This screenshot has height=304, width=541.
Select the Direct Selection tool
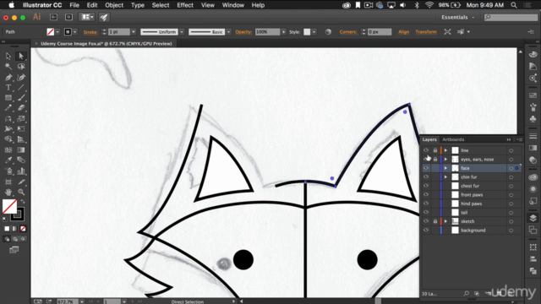click(21, 56)
